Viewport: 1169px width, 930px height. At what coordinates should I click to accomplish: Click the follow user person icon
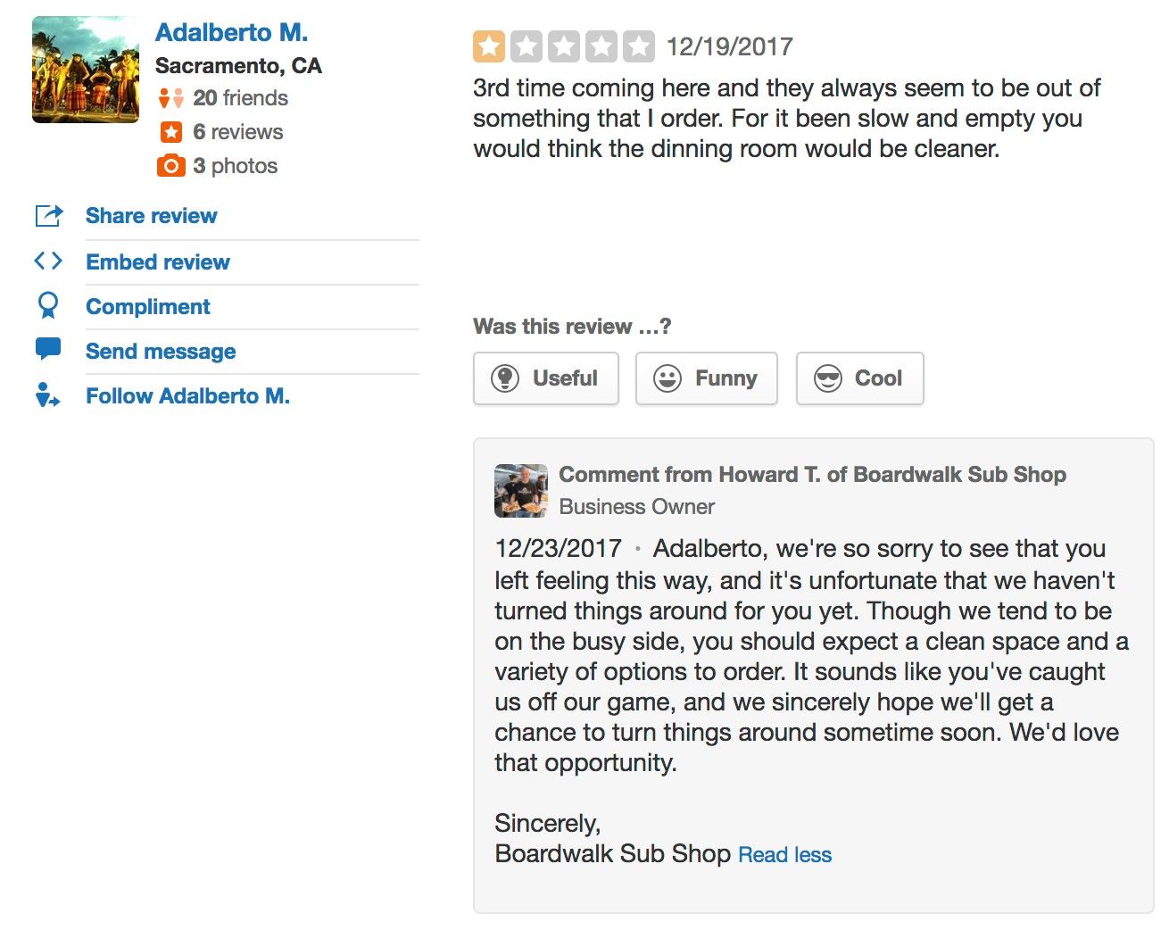coord(47,394)
